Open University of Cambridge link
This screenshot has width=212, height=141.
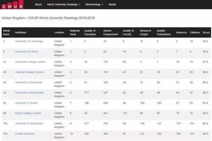pos(29,41)
